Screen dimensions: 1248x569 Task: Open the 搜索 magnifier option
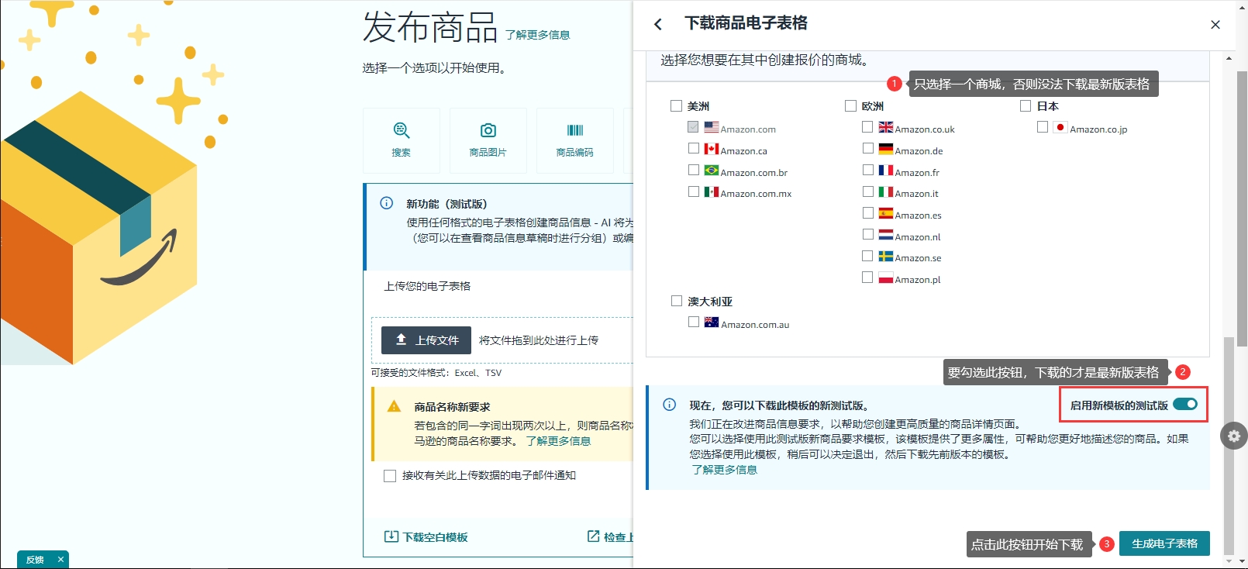pyautogui.click(x=402, y=140)
